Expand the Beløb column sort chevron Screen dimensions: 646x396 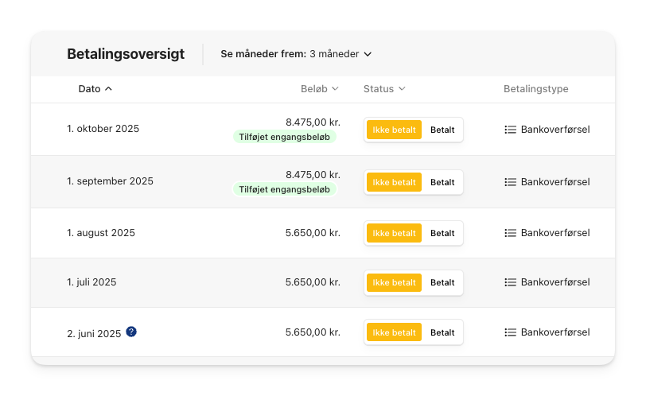click(336, 88)
